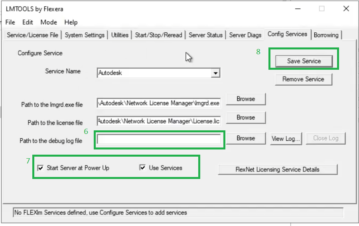
Task: Open the System Settings tab
Action: click(85, 35)
